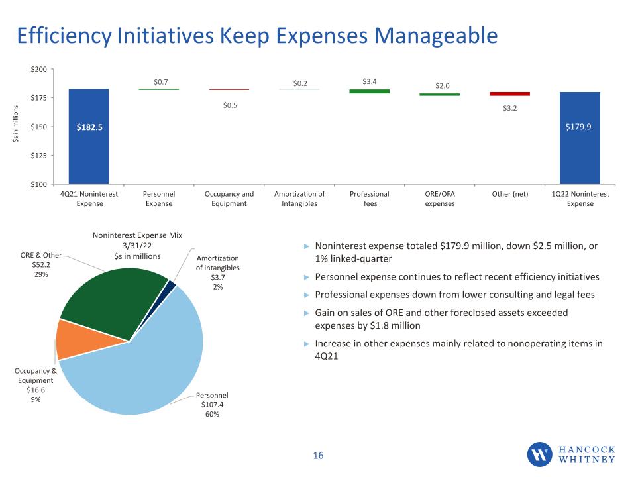
Task: Click the slide title Efficiency Initiatives heading
Action: pyautogui.click(x=257, y=35)
